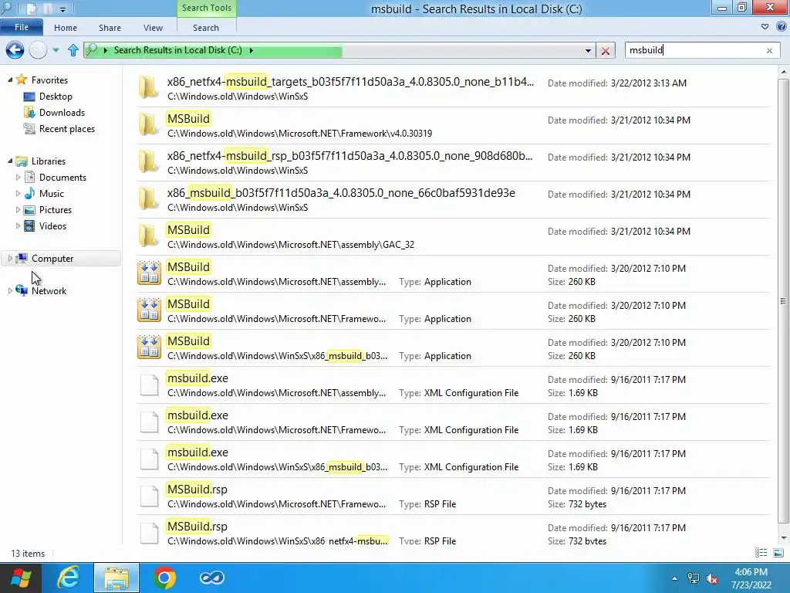The height and width of the screenshot is (593, 790).
Task: Open the address bar history dropdown
Action: click(x=587, y=50)
